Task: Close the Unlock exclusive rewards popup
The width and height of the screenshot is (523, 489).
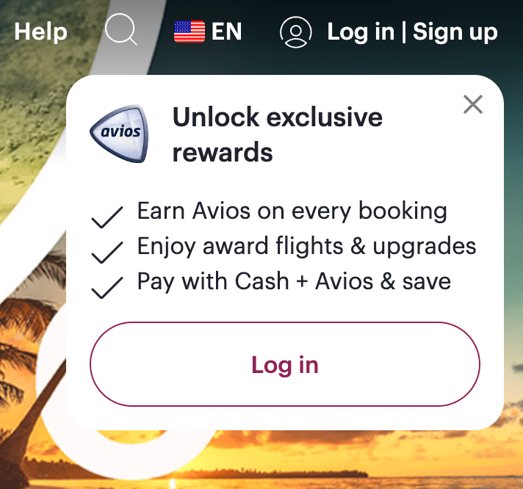Action: (x=473, y=104)
